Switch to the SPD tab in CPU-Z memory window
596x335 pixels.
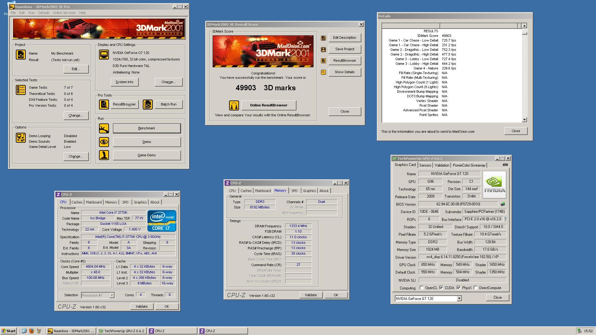(294, 191)
